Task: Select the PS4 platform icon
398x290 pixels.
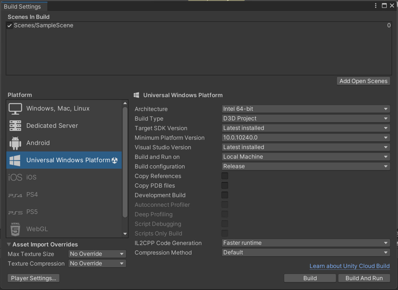Action: click(x=15, y=195)
